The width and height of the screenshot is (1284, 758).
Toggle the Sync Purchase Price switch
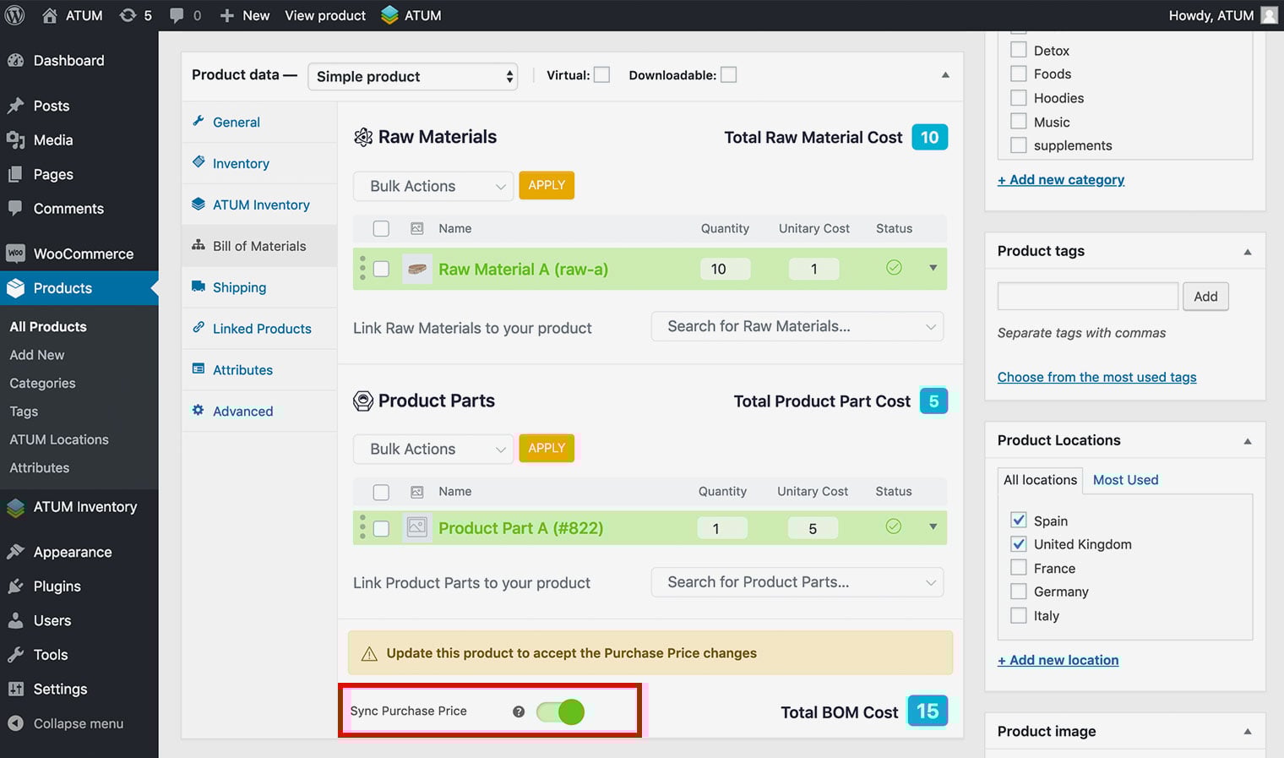(561, 712)
